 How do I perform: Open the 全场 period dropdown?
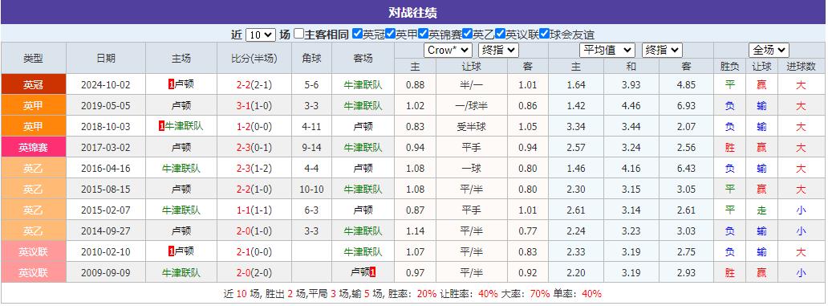pyautogui.click(x=769, y=51)
